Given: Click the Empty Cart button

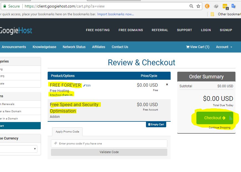Looking at the screenshot, I should pyautogui.click(x=156, y=124).
